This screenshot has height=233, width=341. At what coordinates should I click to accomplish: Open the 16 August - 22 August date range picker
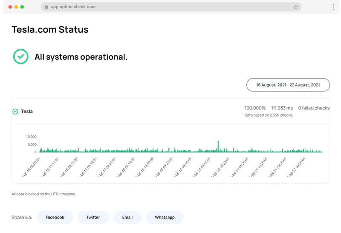click(x=288, y=85)
